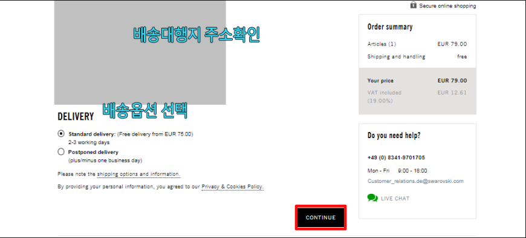526x238 pixels.
Task: Click the Mon - Fri 9:00 - 18:00 hours
Action: (397, 171)
